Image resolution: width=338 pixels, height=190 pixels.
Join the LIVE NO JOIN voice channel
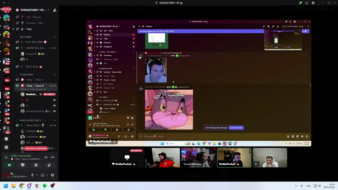pyautogui.click(x=36, y=42)
